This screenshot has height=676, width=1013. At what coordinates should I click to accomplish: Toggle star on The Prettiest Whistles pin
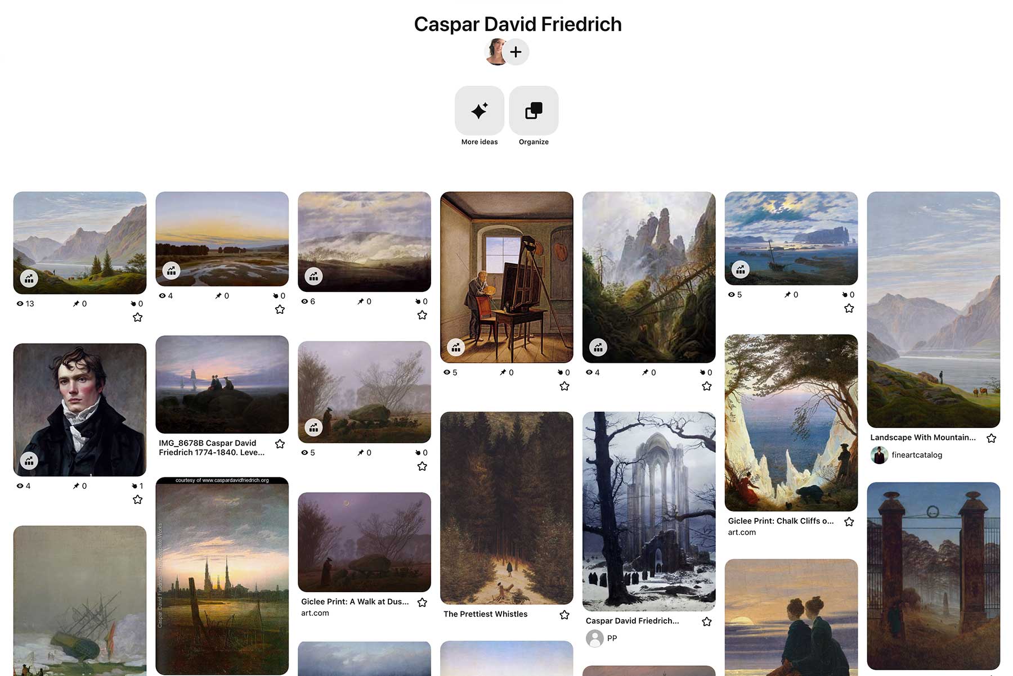pos(564,615)
